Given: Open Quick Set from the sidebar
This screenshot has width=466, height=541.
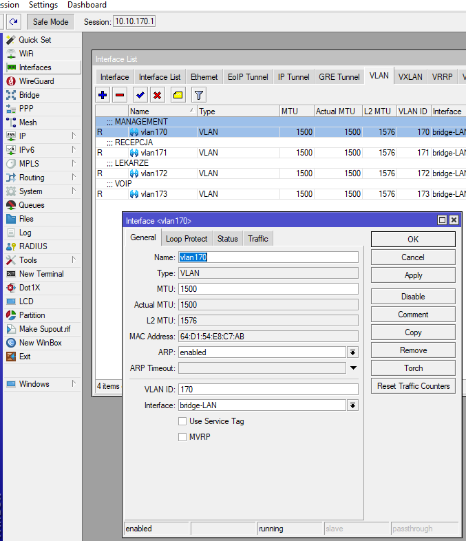Looking at the screenshot, I should click(x=43, y=40).
